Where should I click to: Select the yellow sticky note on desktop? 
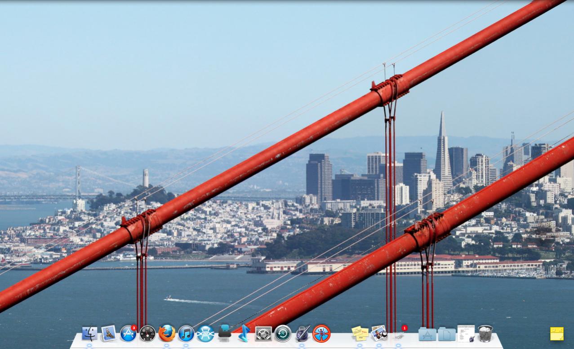(556, 334)
